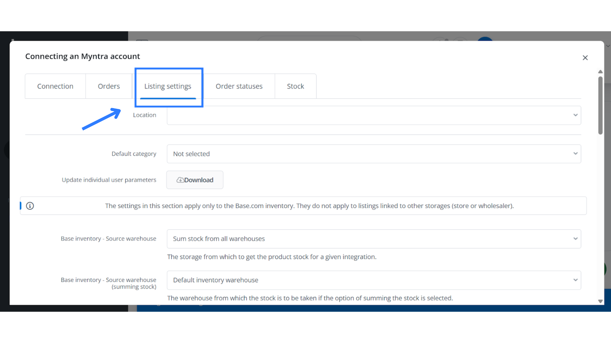The image size is (611, 343).
Task: Click the dialog scrollbar up arrow
Action: [600, 72]
